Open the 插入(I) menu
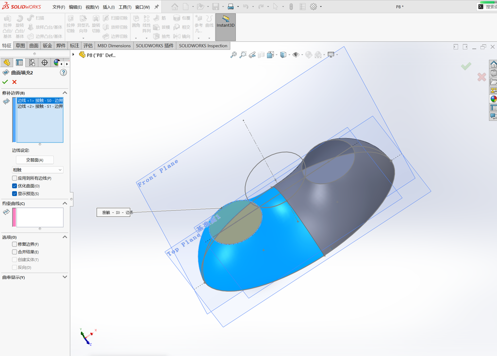 (x=109, y=7)
